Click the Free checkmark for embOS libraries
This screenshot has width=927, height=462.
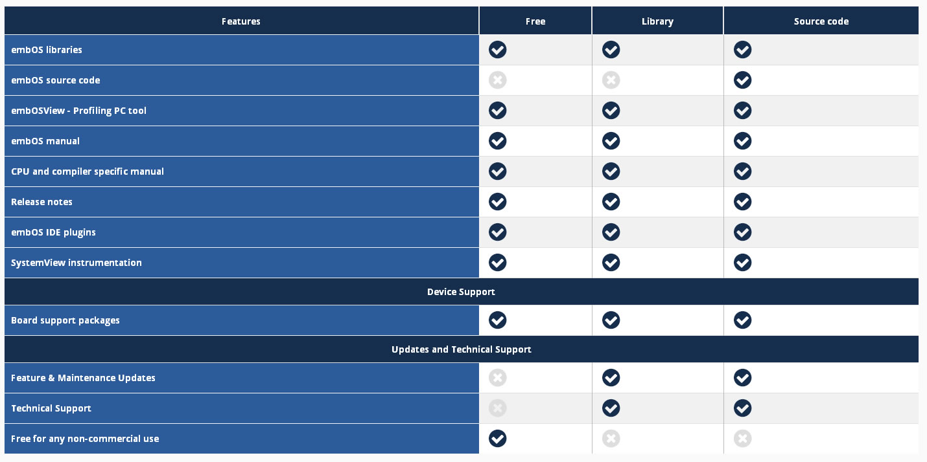(x=497, y=50)
